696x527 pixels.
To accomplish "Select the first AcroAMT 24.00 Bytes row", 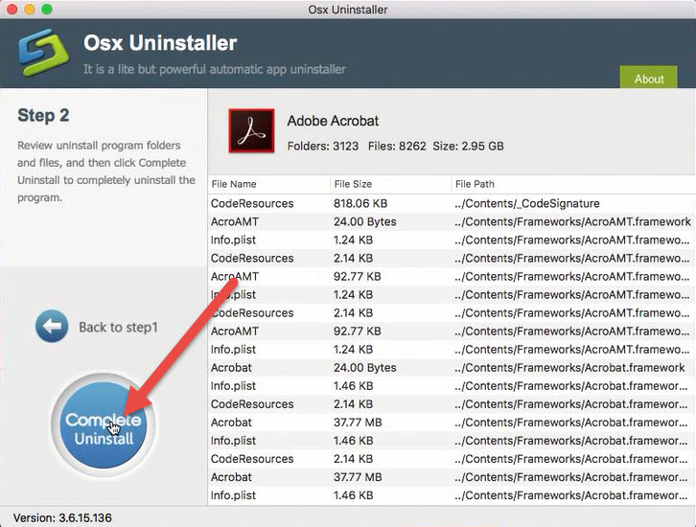I will pos(452,221).
